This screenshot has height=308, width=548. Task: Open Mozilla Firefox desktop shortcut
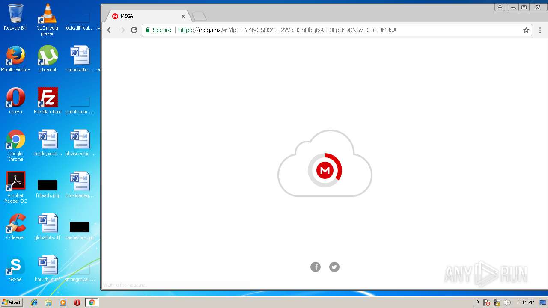(x=15, y=59)
